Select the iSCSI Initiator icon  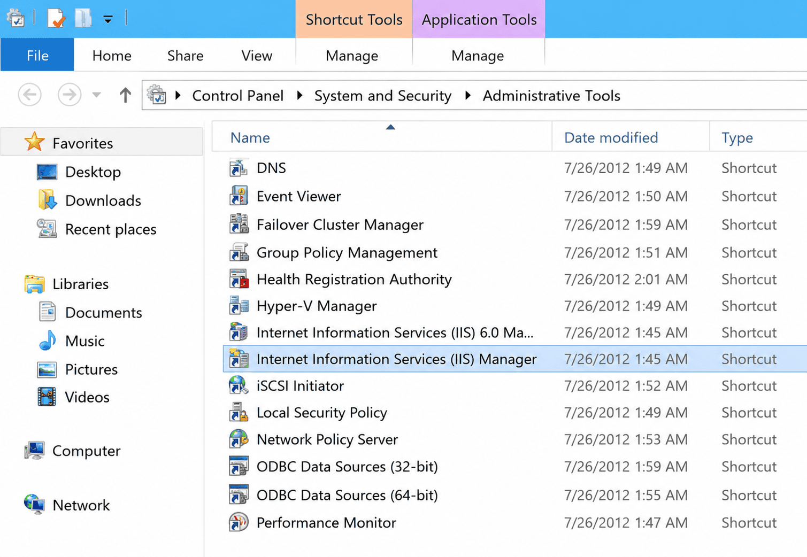(239, 385)
